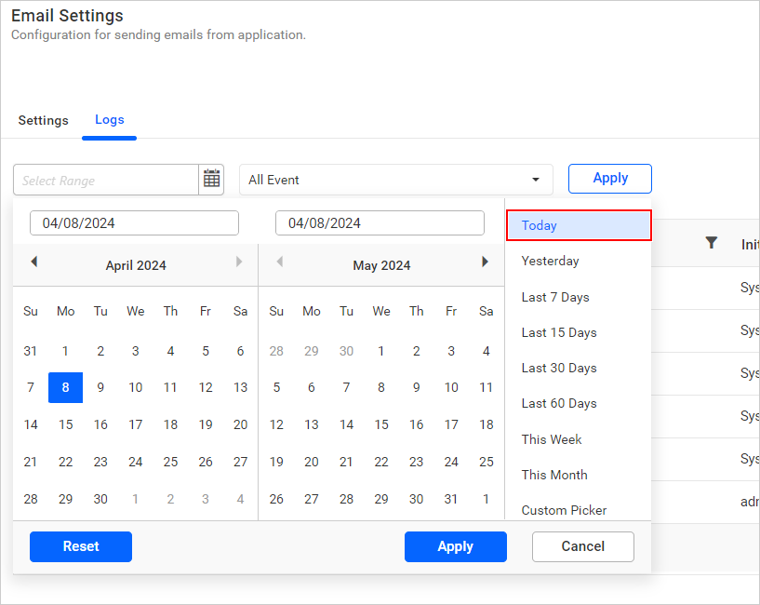
Task: Expand All Event list using its chevron arrow
Action: [x=535, y=180]
